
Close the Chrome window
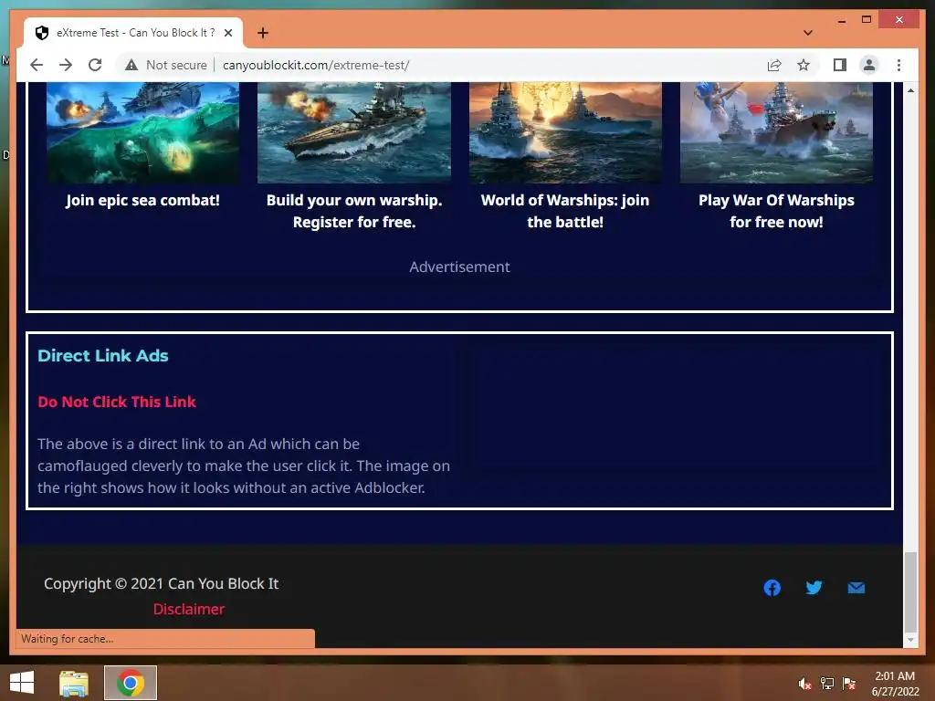pyautogui.click(x=899, y=20)
